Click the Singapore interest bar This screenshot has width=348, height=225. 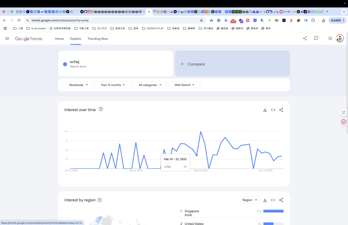coord(274,211)
